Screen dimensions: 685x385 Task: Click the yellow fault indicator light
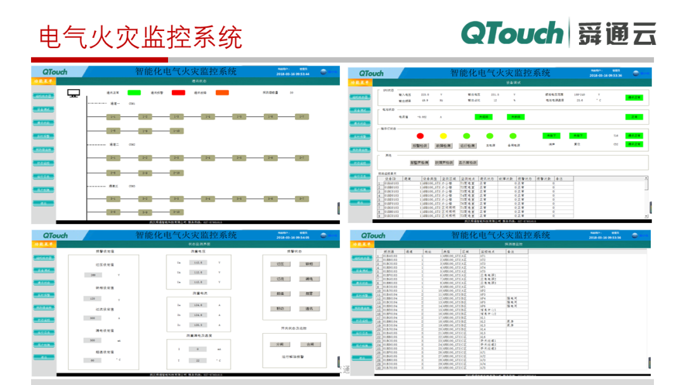[x=443, y=136]
